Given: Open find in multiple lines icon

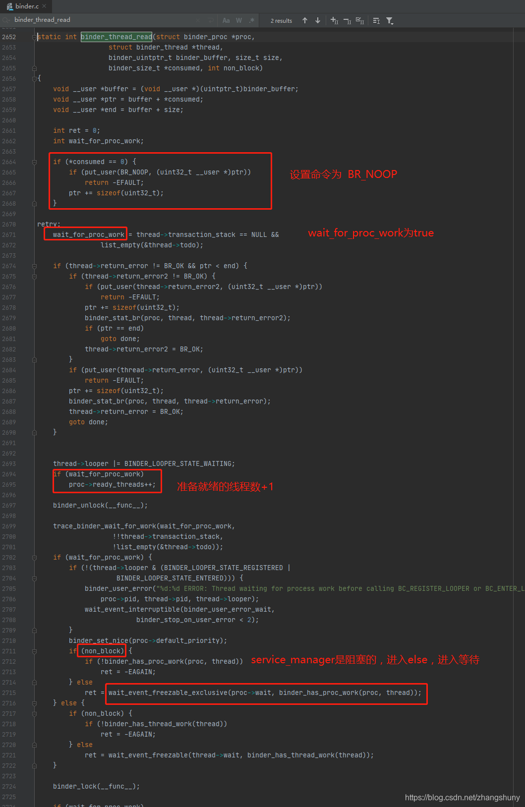Looking at the screenshot, I should pyautogui.click(x=376, y=20).
